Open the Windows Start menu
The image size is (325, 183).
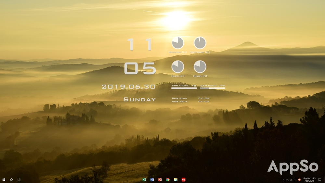pos(4,179)
